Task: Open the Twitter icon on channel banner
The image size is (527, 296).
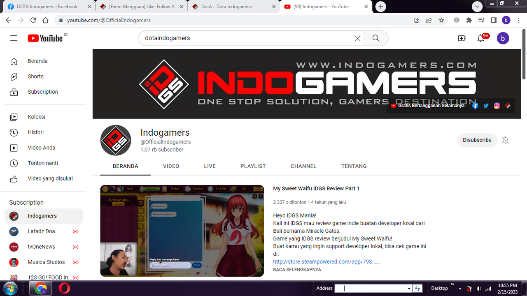Action: pyautogui.click(x=486, y=106)
